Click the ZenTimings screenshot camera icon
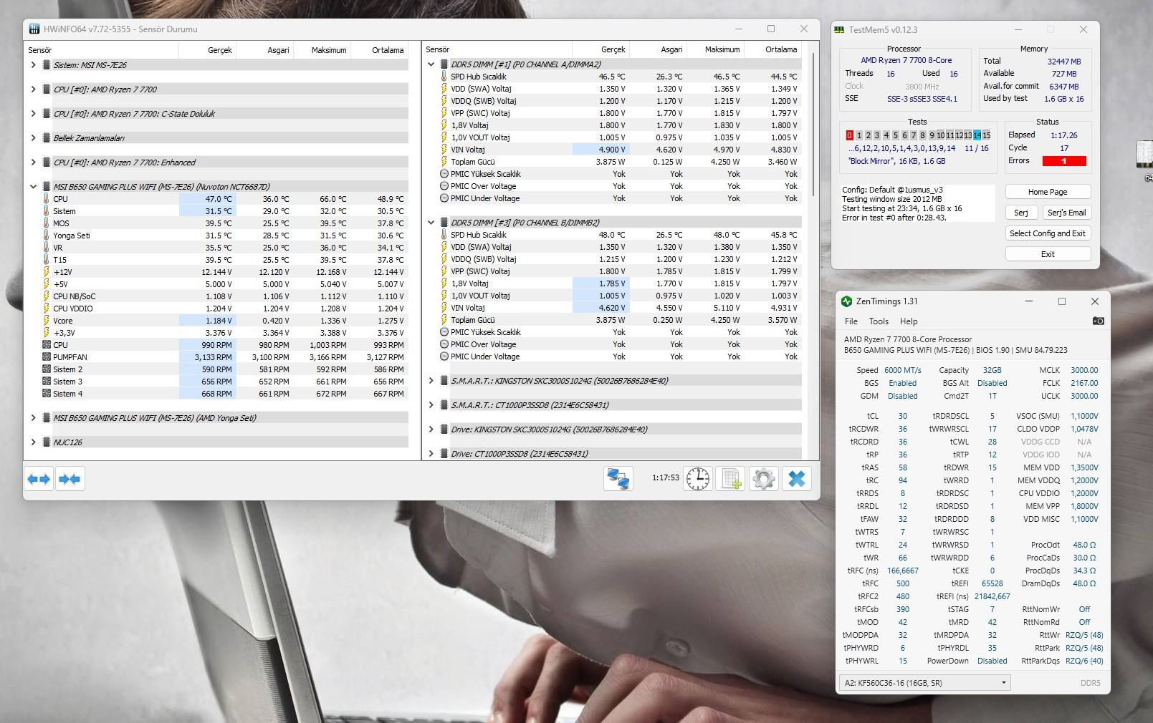Image resolution: width=1153 pixels, height=723 pixels. 1098,321
